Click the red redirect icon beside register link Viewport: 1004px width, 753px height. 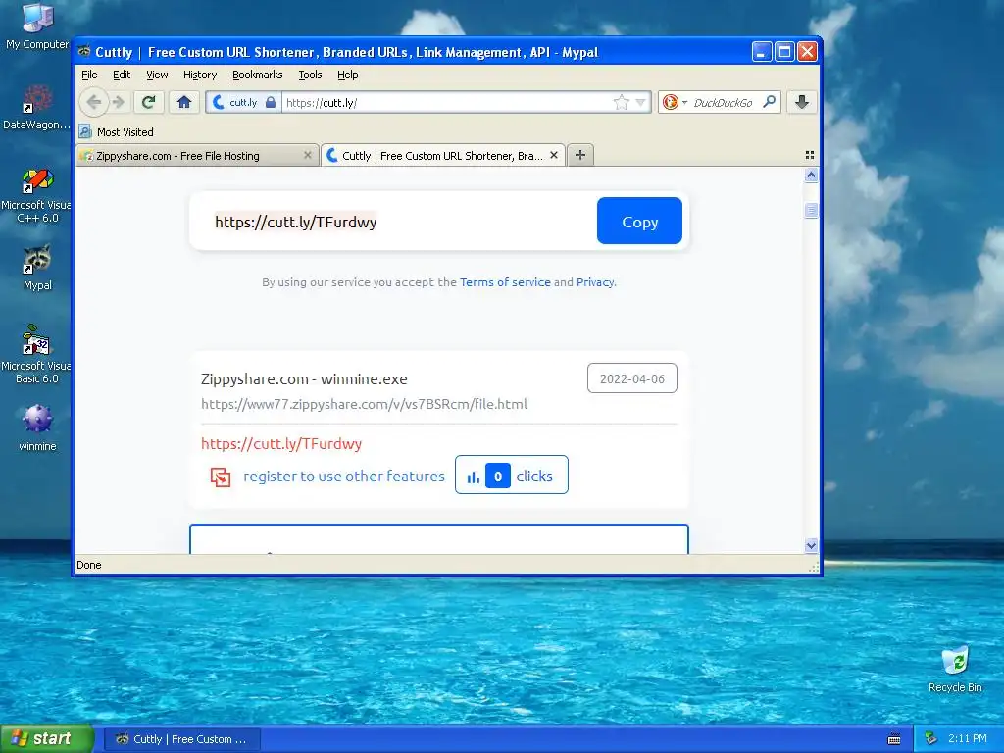click(x=221, y=477)
